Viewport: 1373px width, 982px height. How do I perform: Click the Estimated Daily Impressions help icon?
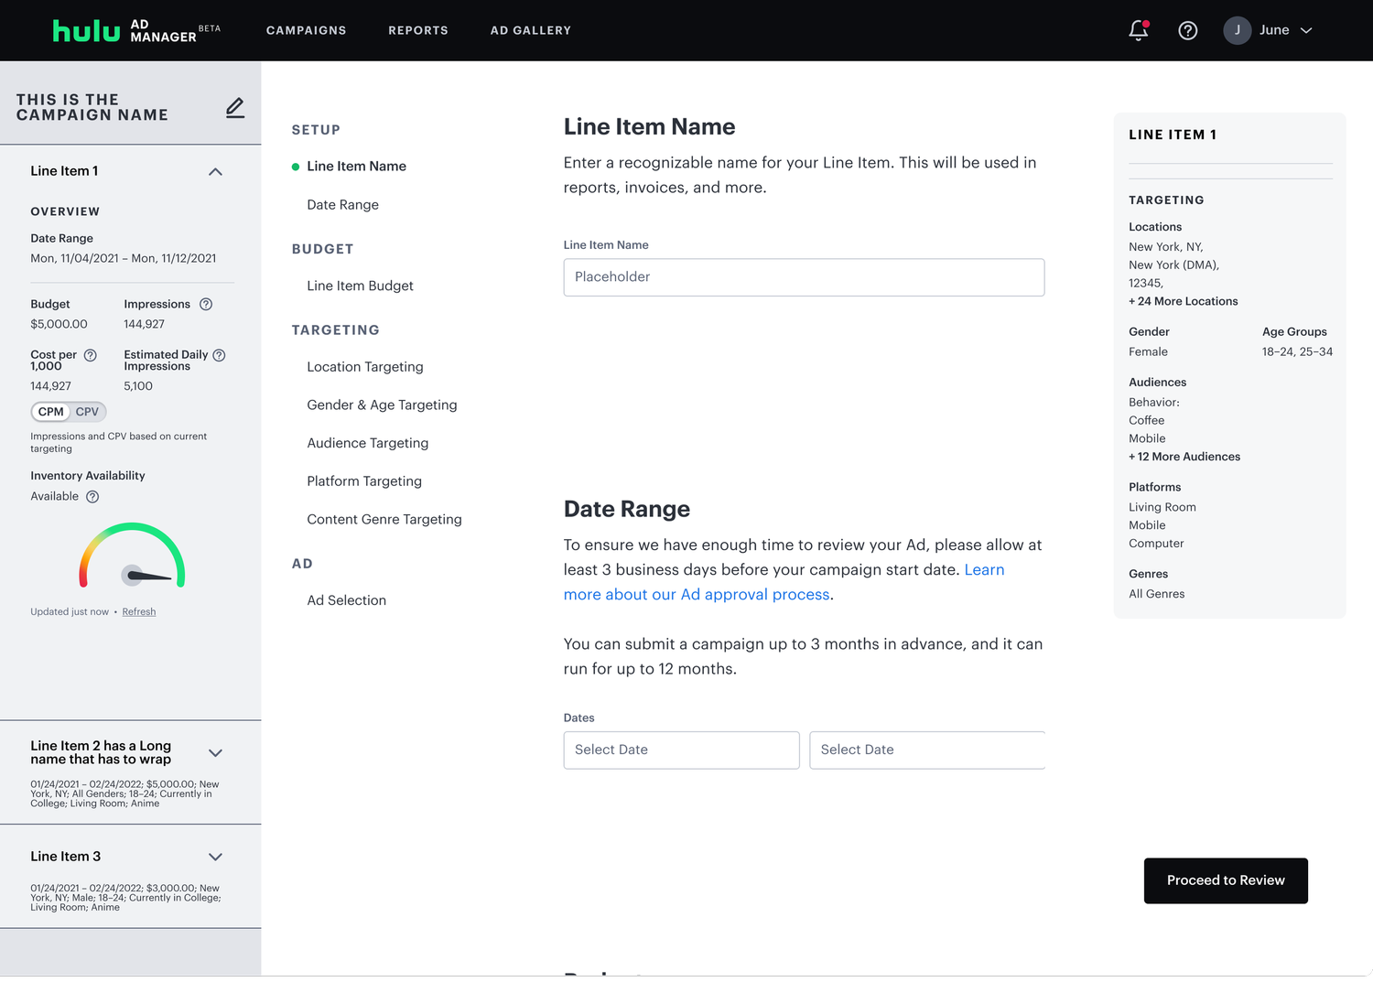coord(219,355)
